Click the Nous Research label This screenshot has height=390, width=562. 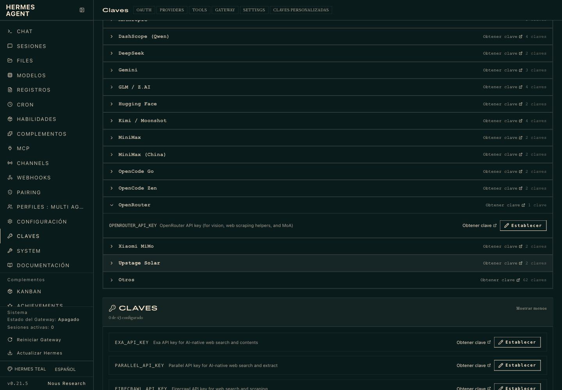click(x=67, y=383)
